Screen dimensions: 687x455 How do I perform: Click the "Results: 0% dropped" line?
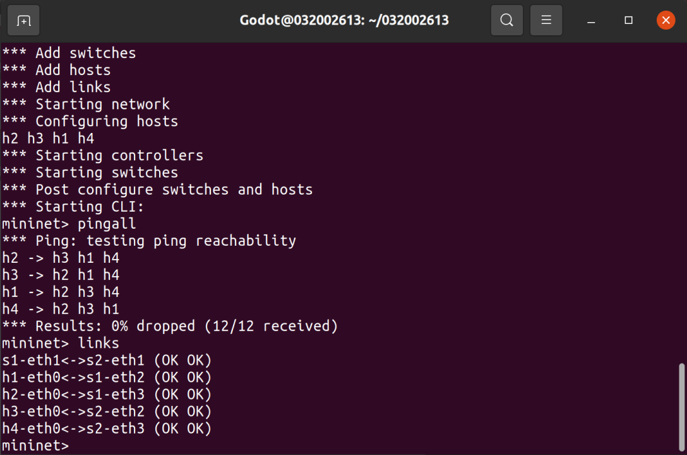(170, 326)
